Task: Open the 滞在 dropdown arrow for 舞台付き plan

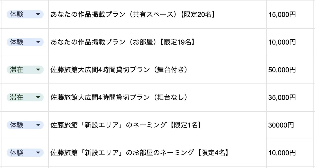Action: [x=38, y=70]
